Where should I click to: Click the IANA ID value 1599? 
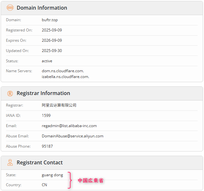click(46, 116)
